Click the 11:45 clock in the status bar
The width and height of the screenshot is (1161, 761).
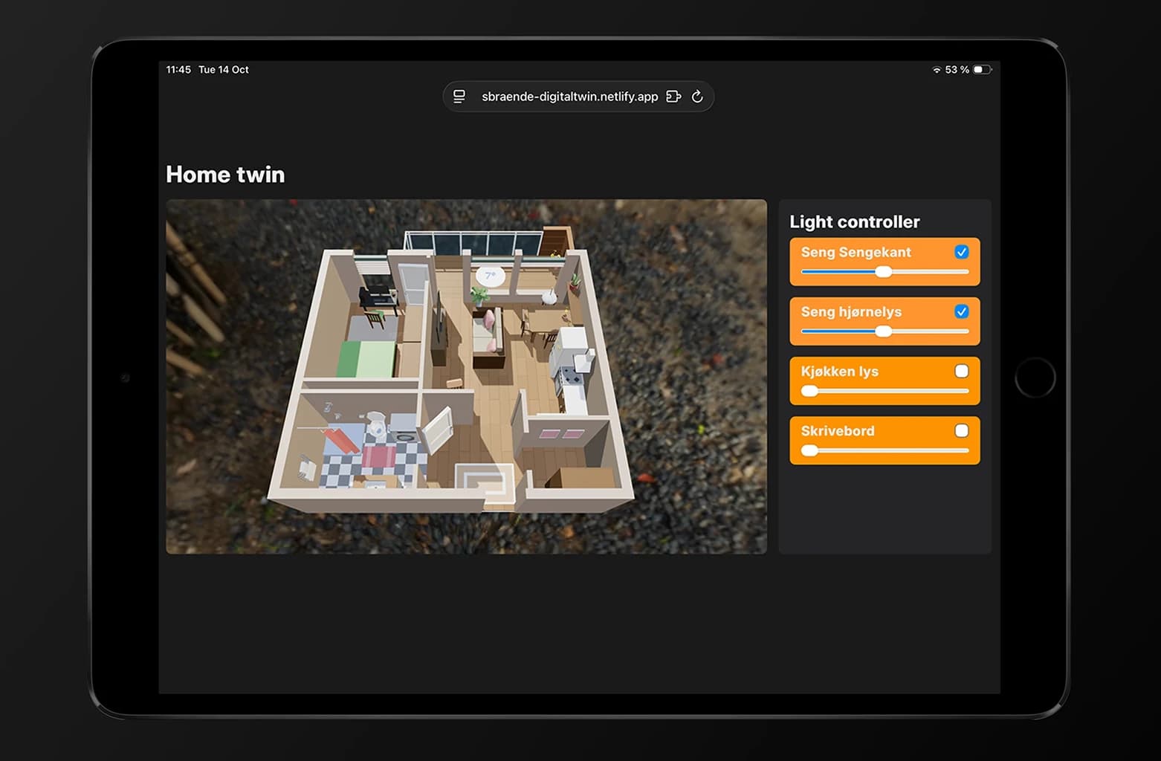178,69
